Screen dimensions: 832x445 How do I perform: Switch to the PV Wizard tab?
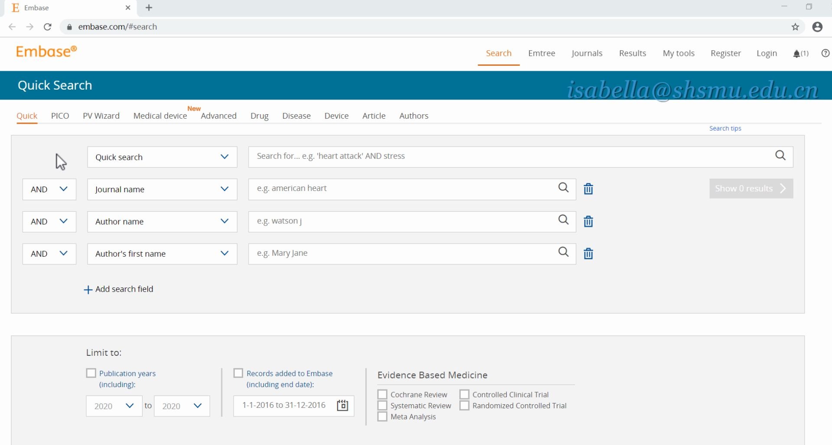(x=101, y=116)
